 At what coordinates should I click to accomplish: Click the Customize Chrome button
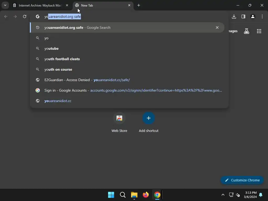click(x=242, y=180)
